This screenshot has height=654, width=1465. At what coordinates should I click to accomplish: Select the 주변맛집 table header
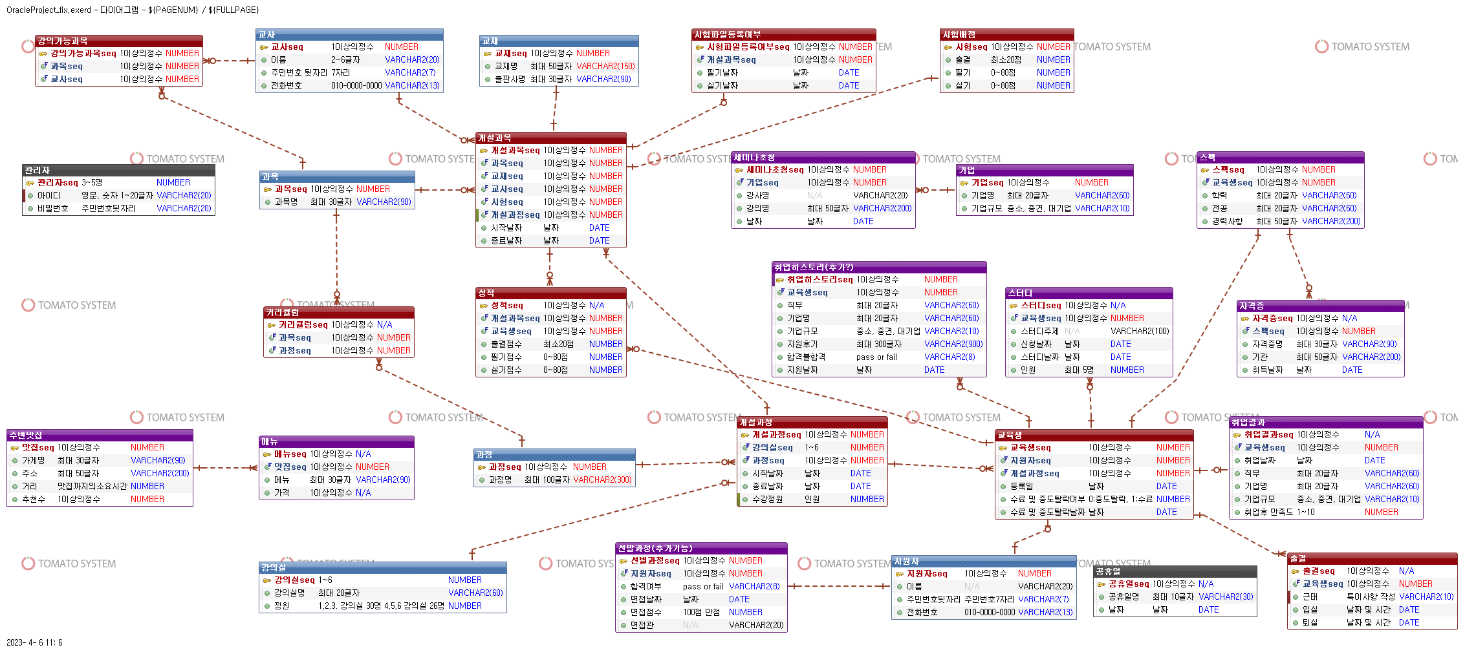coord(100,435)
